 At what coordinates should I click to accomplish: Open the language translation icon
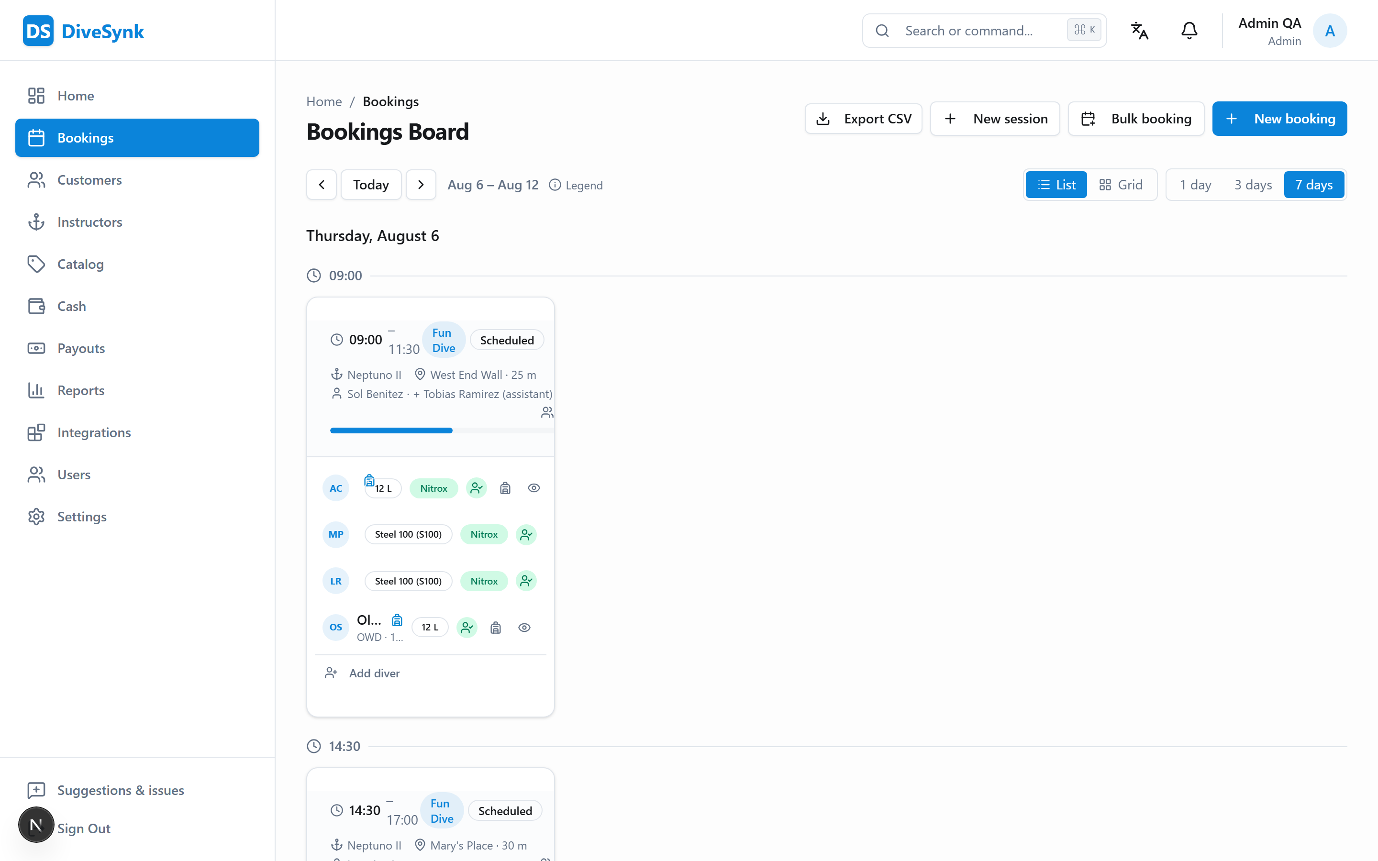tap(1139, 31)
